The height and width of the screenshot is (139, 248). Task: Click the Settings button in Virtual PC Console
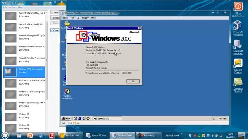[x=55, y=18]
